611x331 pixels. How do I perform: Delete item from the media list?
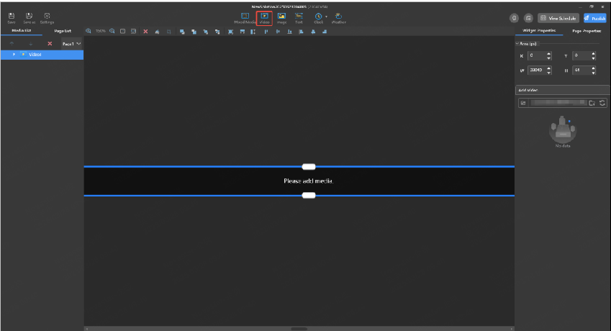tap(50, 44)
